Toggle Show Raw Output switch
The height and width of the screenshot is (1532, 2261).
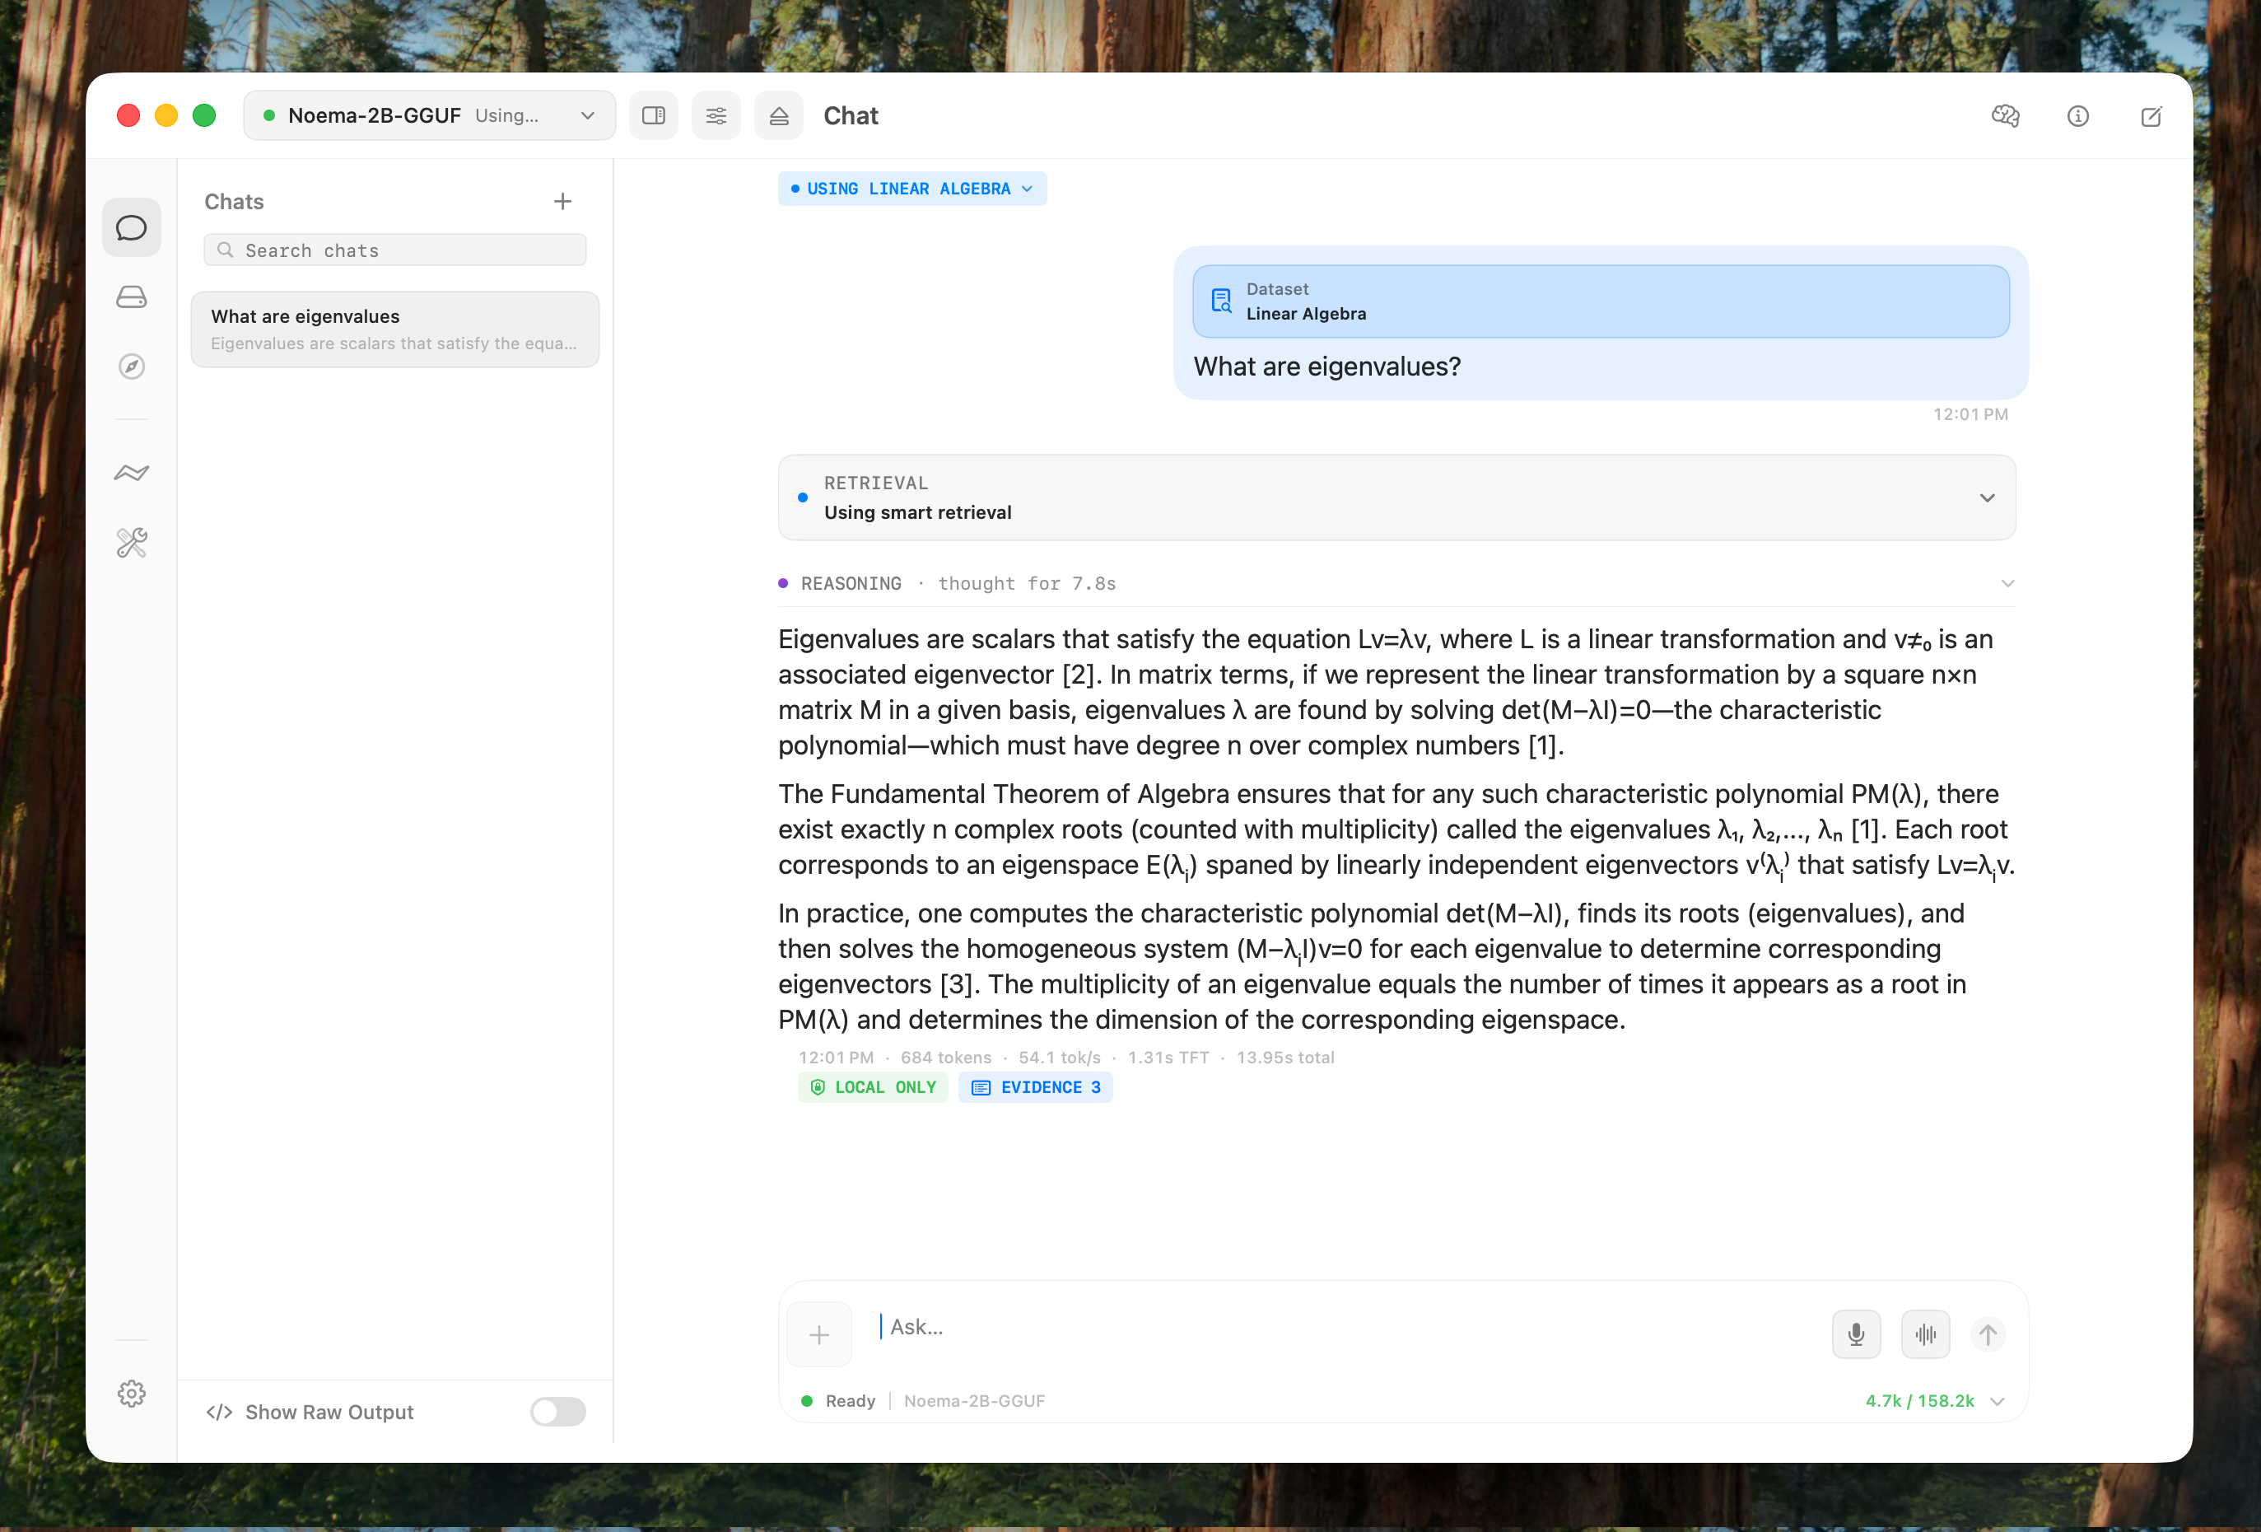[558, 1413]
